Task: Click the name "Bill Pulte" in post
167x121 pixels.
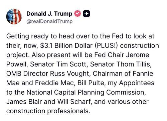Action: tap(91, 83)
